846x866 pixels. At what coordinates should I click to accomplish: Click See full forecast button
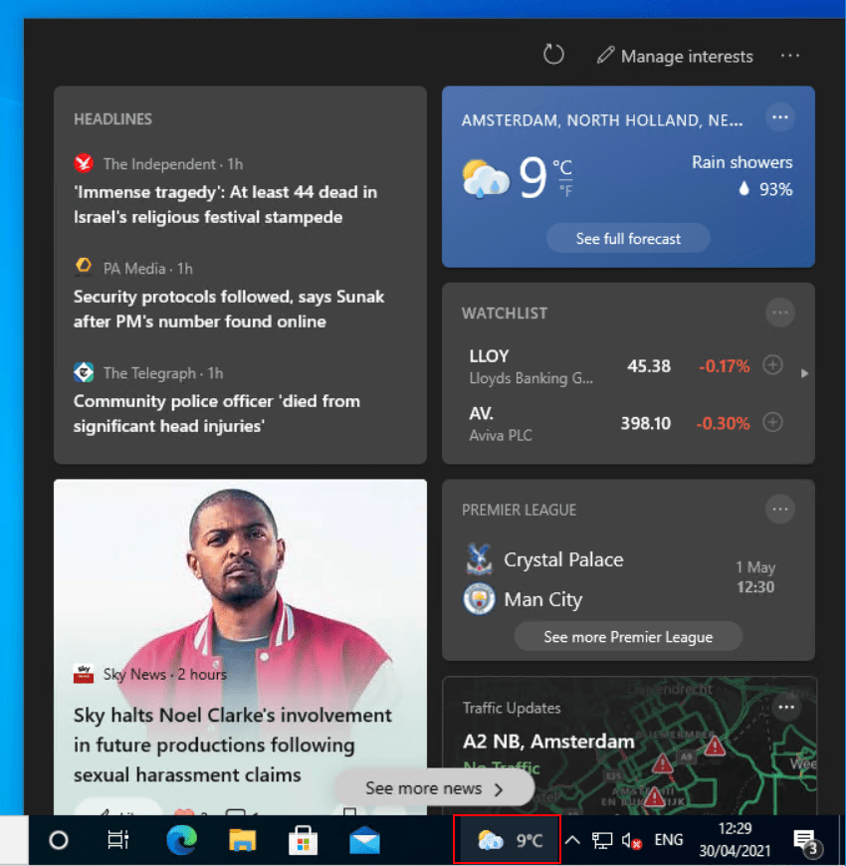[628, 239]
